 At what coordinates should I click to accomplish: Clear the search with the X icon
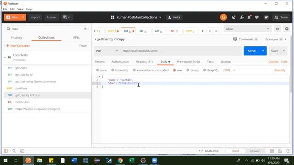point(85,28)
